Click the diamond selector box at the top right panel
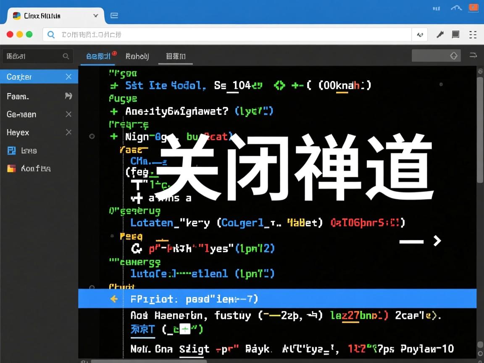 (x=454, y=55)
